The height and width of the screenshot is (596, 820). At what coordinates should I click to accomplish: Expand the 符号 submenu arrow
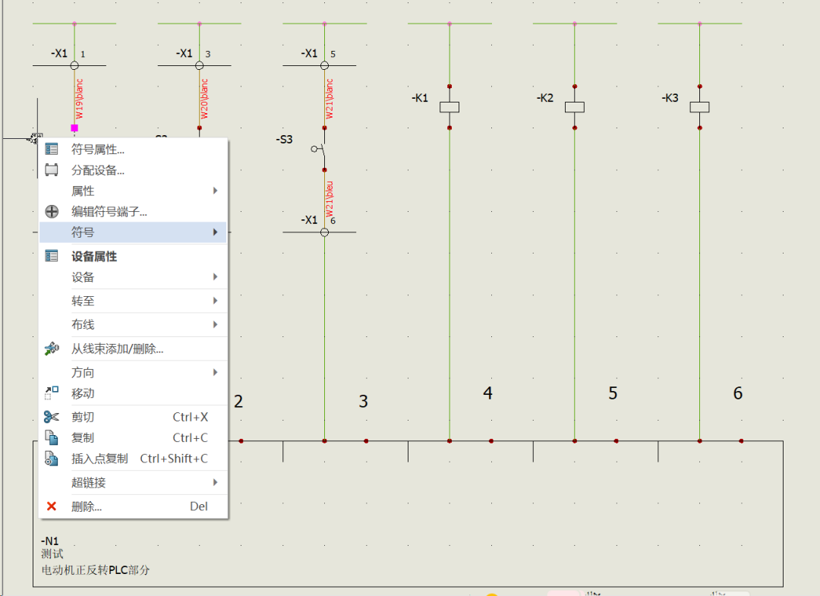point(215,232)
